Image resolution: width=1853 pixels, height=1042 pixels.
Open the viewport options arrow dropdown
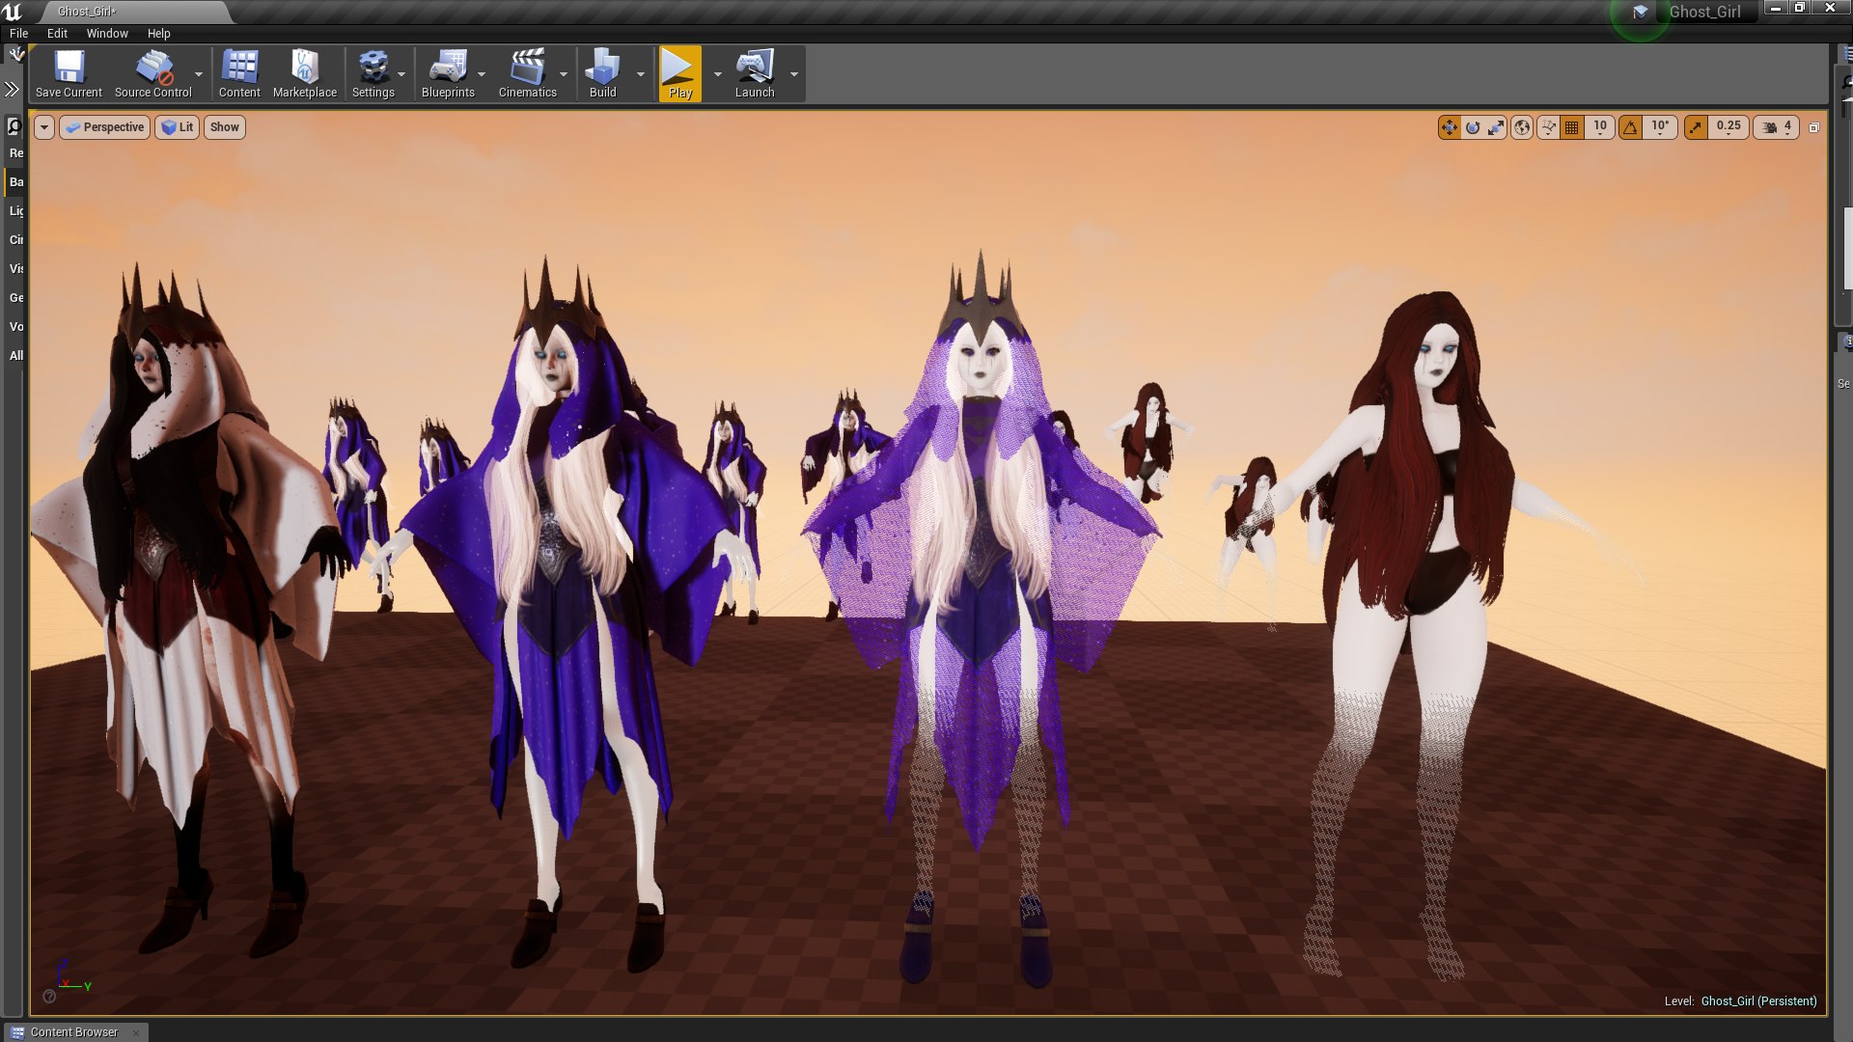click(x=43, y=127)
